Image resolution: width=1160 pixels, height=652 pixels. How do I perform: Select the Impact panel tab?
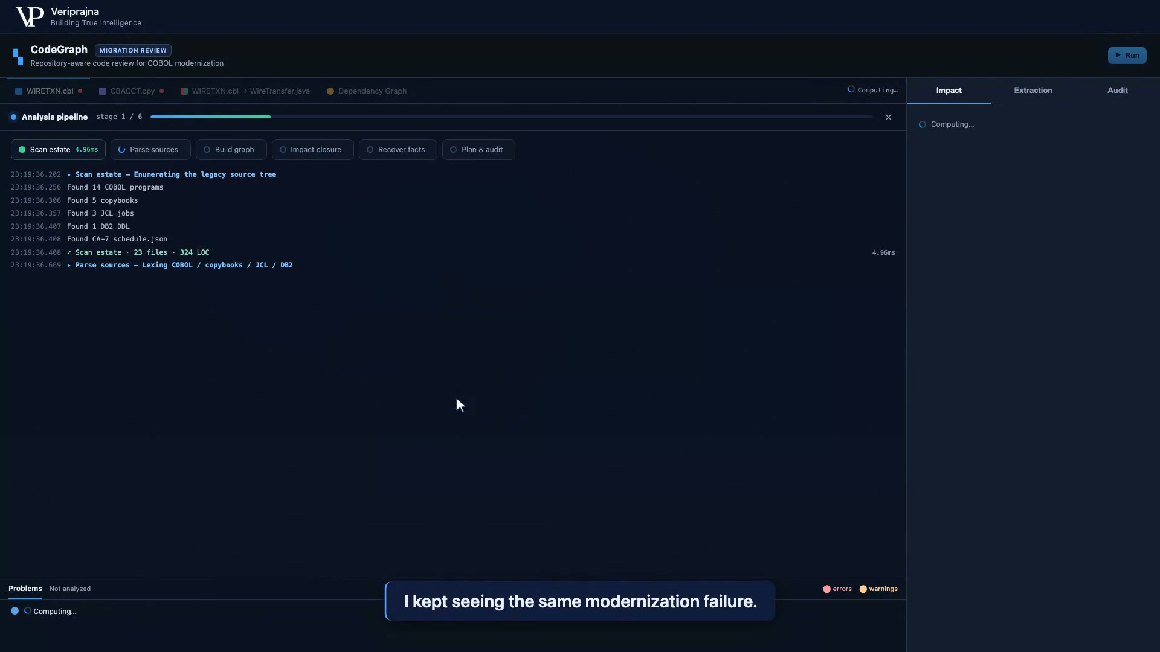(949, 91)
